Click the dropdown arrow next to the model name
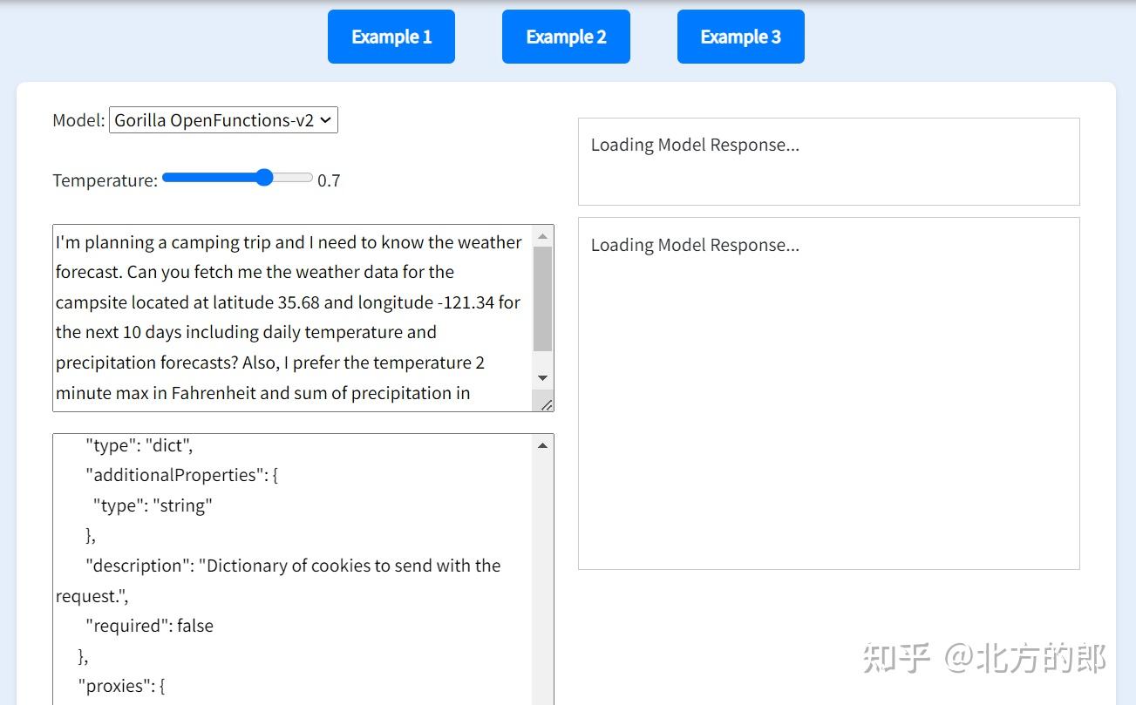This screenshot has height=705, width=1136. coord(326,120)
